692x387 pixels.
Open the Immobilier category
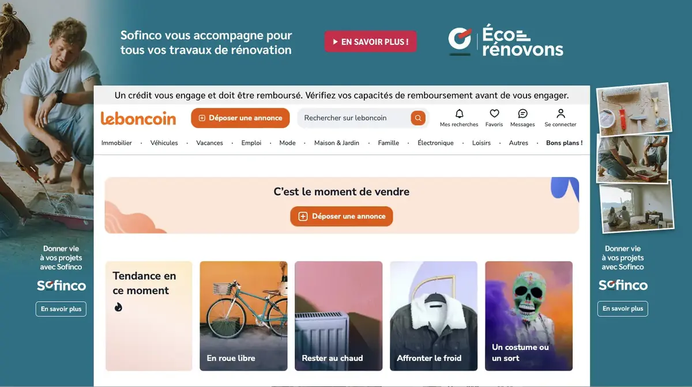click(116, 142)
